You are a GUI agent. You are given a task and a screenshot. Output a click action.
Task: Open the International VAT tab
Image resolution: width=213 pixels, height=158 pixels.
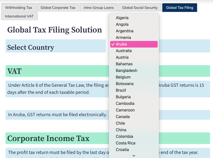pos(19,16)
